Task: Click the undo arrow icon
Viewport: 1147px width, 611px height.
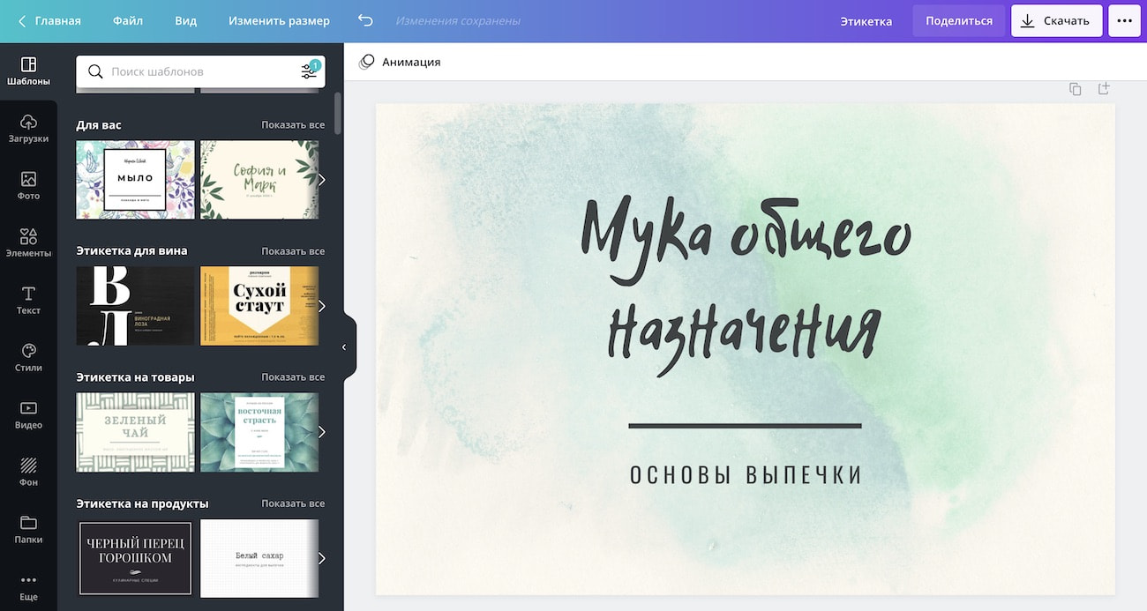Action: pos(365,20)
